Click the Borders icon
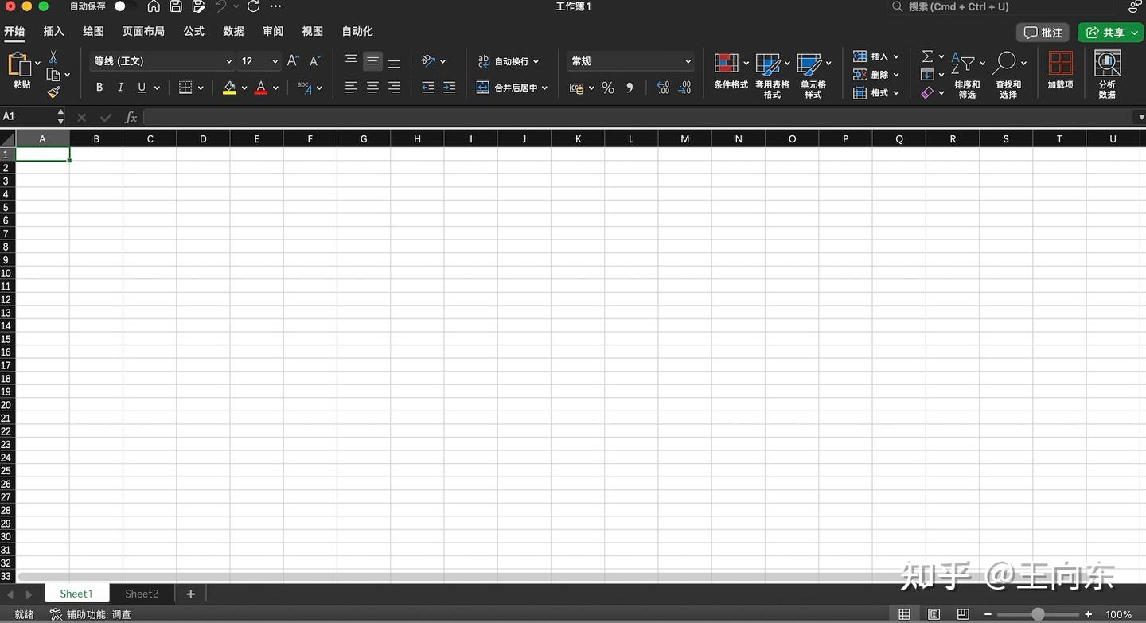1146x623 pixels. [185, 88]
